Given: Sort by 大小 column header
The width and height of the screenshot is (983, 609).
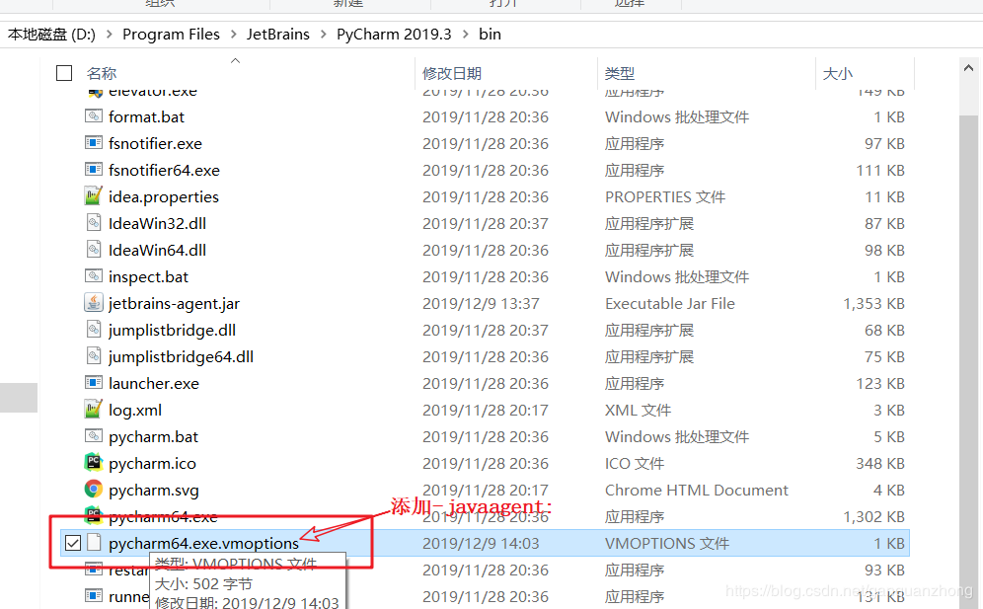Looking at the screenshot, I should click(838, 73).
